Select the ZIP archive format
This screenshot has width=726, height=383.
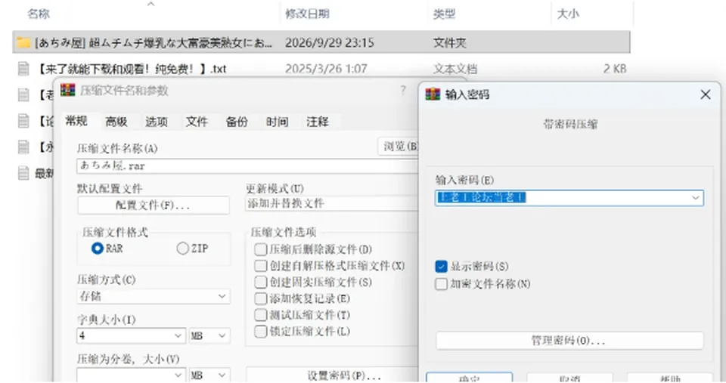point(182,249)
